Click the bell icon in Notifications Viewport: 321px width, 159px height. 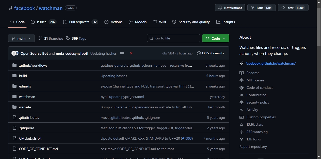pos(220,8)
